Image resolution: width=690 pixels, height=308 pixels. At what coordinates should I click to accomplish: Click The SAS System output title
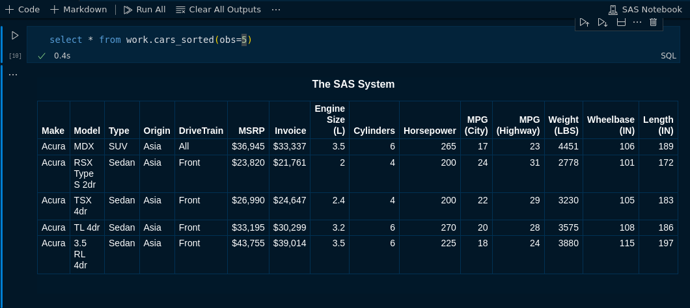pos(353,84)
